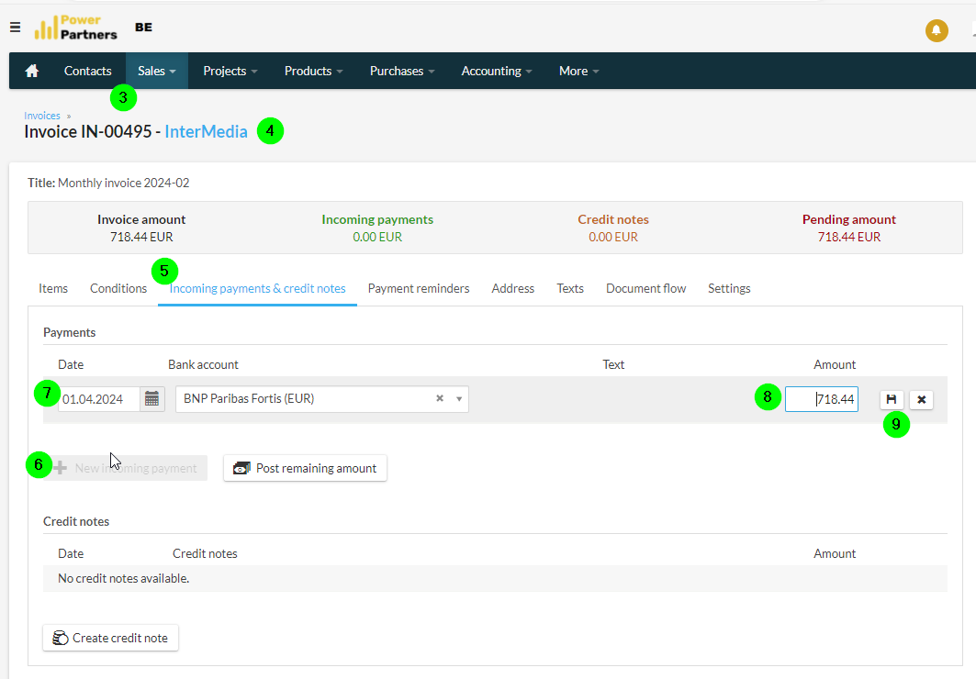Clear the BNP Paribas Fortis selection
The height and width of the screenshot is (679, 976).
click(x=440, y=398)
